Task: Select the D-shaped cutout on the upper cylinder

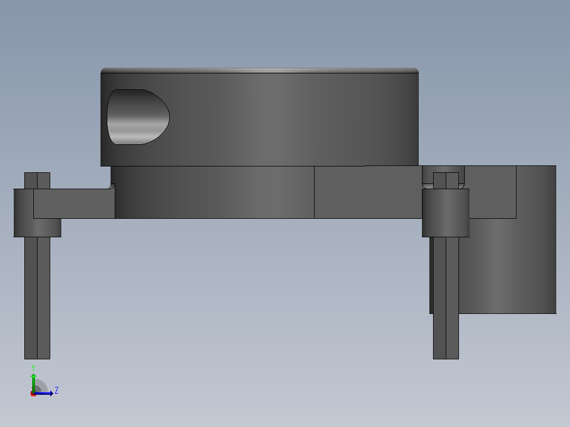Action: point(138,117)
